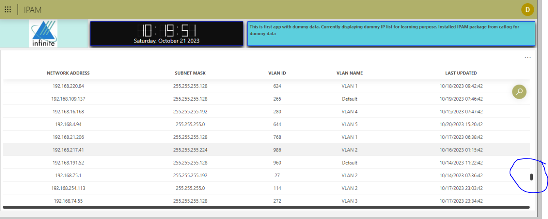Click subnet mask in 192.168.16.168 row

[x=190, y=112]
